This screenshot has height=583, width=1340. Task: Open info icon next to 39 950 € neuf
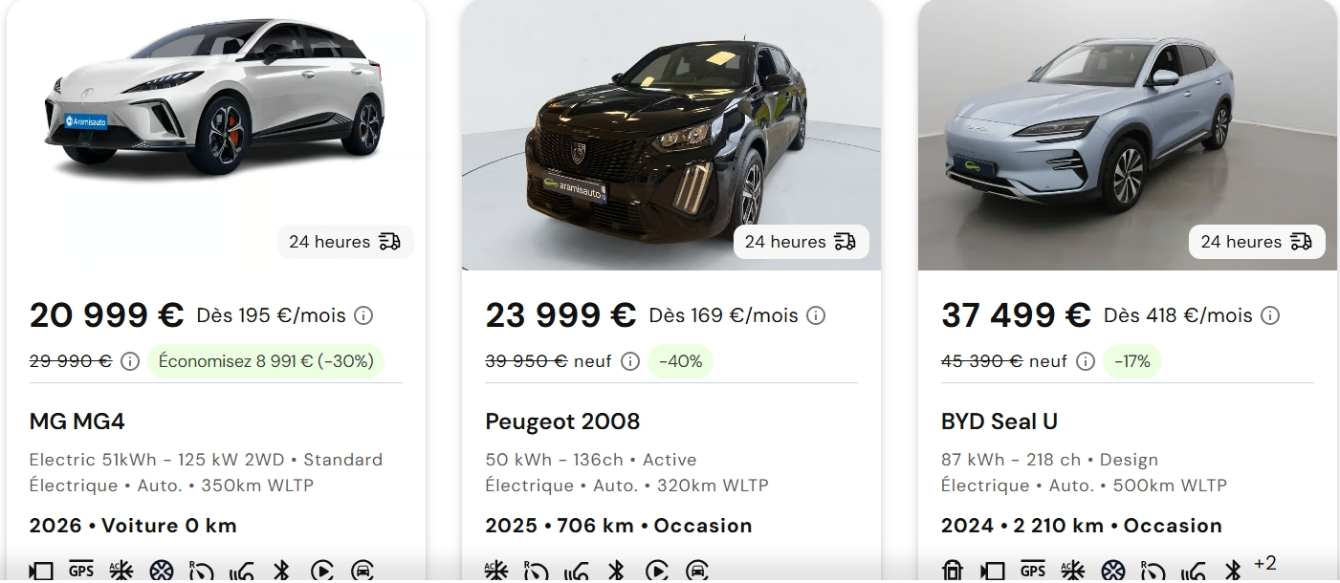(x=629, y=361)
